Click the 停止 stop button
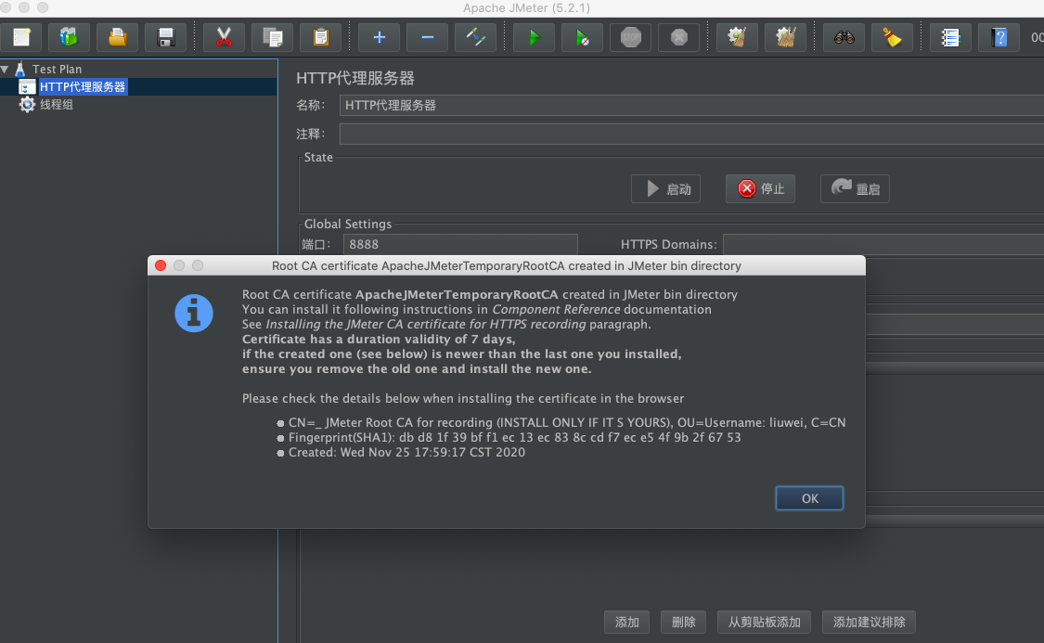 (760, 189)
